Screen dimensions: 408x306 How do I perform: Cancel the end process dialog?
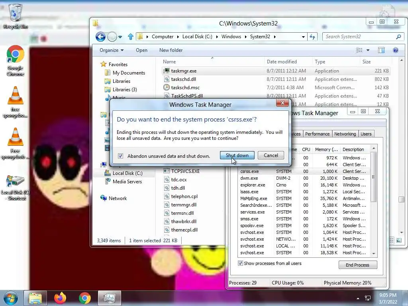tap(271, 155)
